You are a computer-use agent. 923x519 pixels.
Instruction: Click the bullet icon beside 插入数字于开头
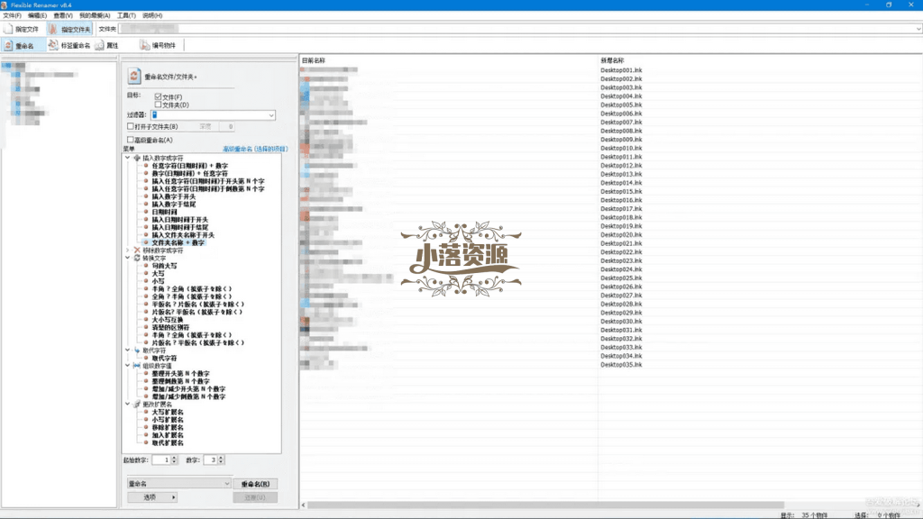146,196
